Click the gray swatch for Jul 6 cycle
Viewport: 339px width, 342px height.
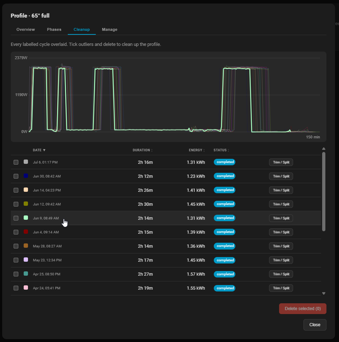click(26, 162)
